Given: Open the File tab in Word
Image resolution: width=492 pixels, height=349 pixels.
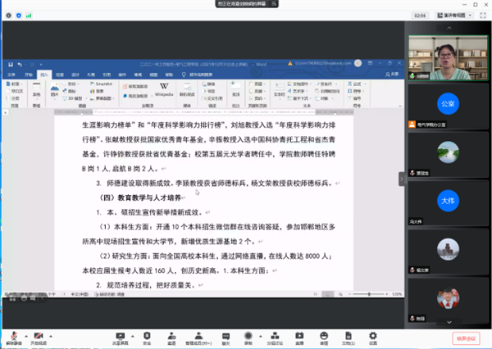Looking at the screenshot, I should point(13,73).
